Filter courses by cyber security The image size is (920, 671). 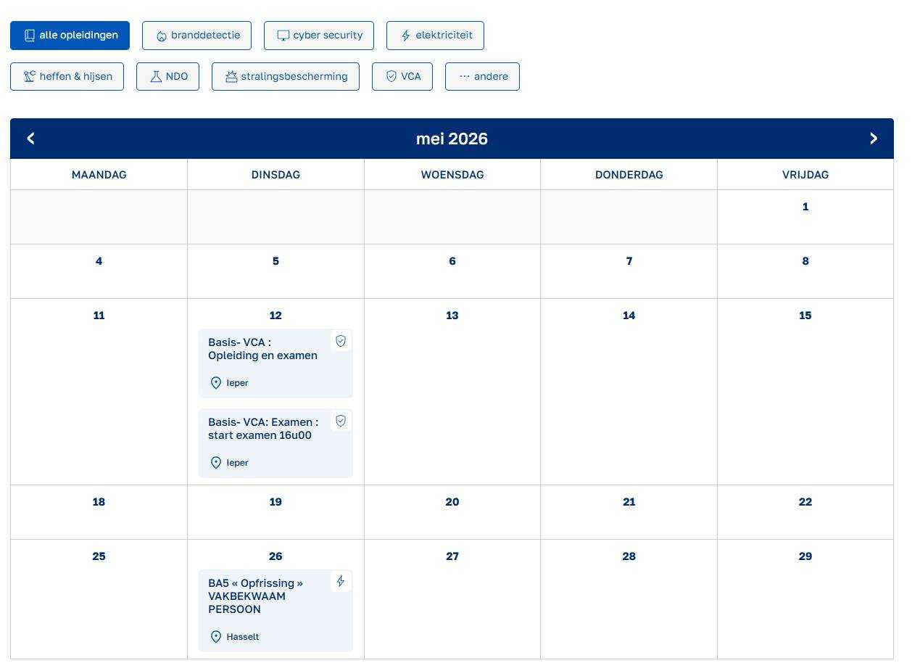tap(318, 36)
